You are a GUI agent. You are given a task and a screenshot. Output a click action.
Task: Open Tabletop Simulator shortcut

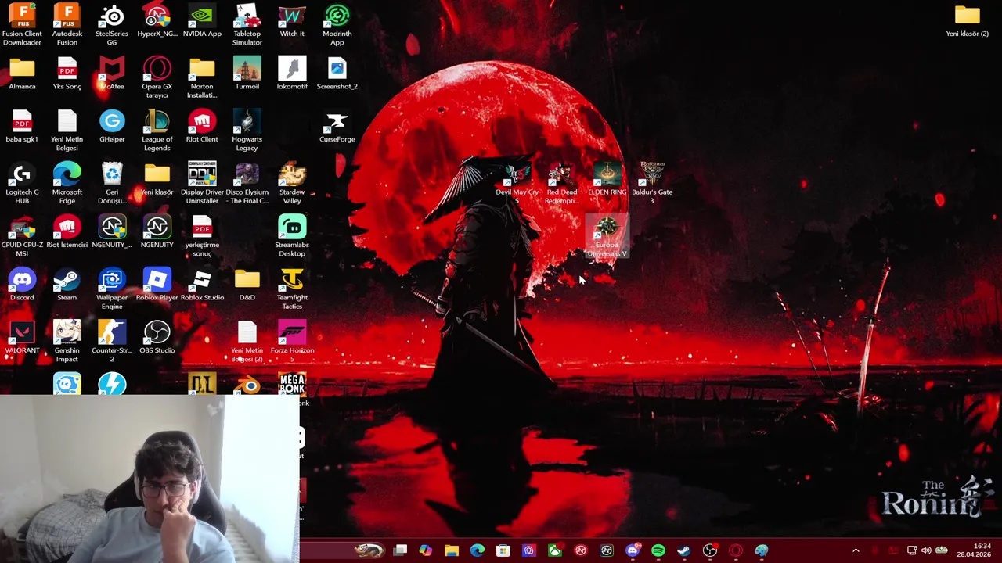coord(247,25)
